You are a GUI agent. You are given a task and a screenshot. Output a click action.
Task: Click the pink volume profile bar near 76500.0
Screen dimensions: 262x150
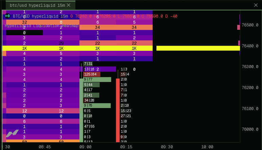pos(239,27)
